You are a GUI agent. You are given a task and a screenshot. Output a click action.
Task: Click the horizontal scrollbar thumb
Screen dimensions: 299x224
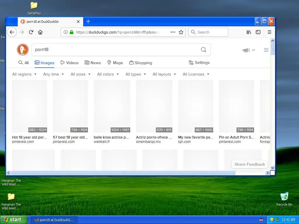click(x=123, y=173)
